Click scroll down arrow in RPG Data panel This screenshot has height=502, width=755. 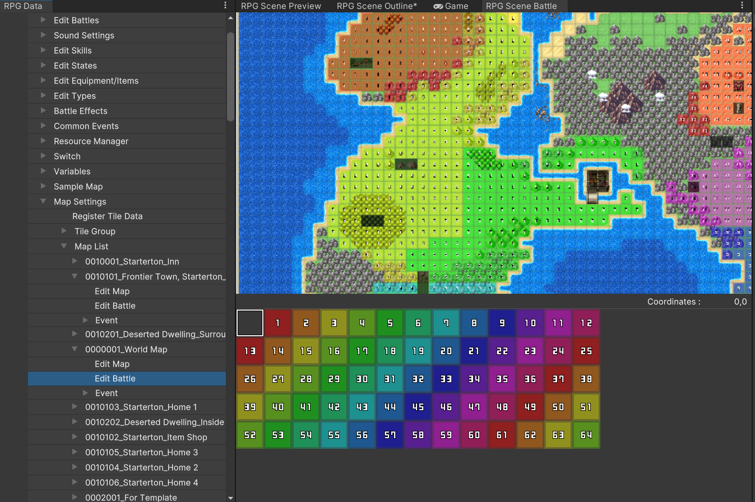(230, 498)
